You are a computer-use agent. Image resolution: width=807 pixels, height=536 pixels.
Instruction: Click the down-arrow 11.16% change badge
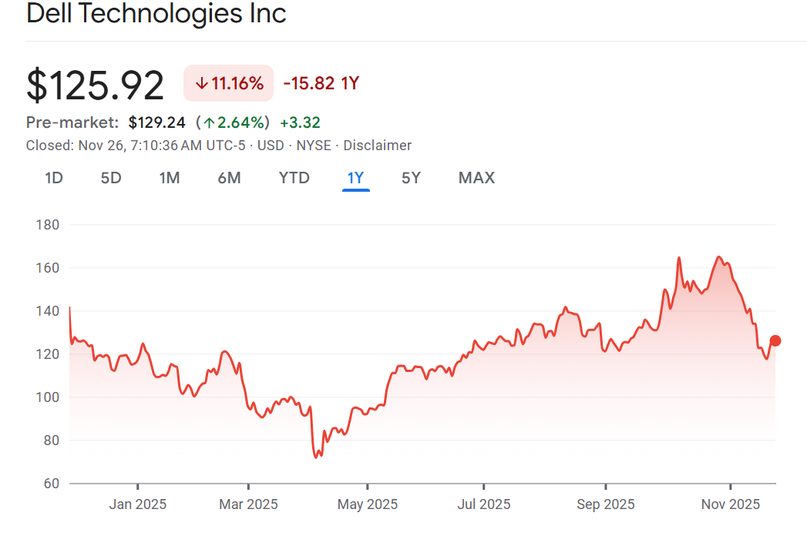(x=229, y=83)
